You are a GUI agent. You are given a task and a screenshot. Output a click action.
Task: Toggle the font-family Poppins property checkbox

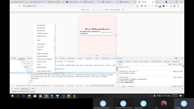click(119, 79)
